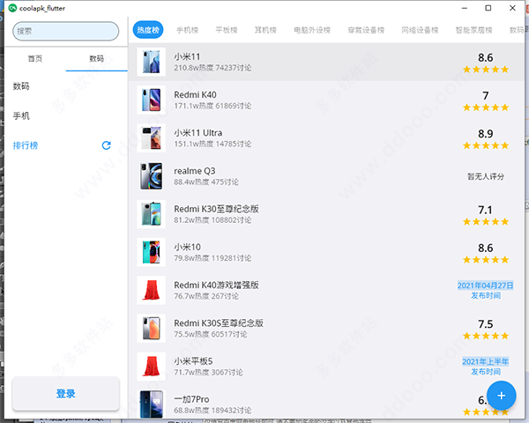Click the 搜索 search field

coord(66,31)
